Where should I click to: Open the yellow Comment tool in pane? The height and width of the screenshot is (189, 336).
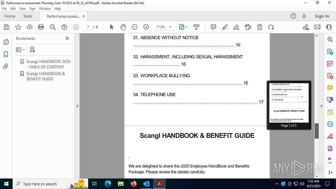[330, 88]
